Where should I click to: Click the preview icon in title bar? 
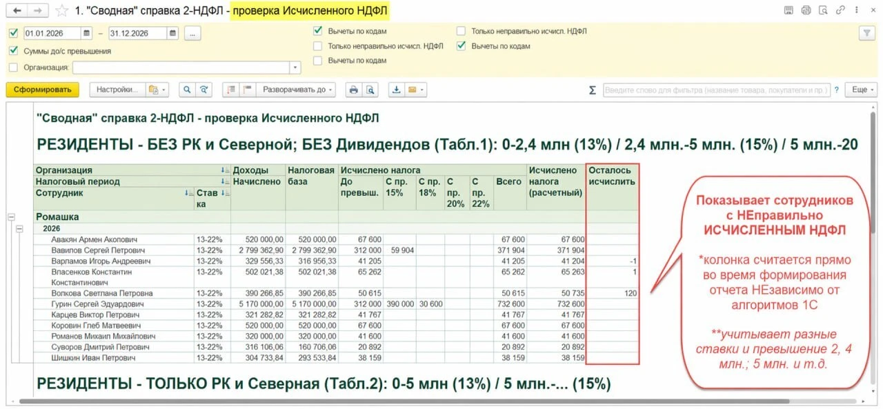tap(823, 10)
